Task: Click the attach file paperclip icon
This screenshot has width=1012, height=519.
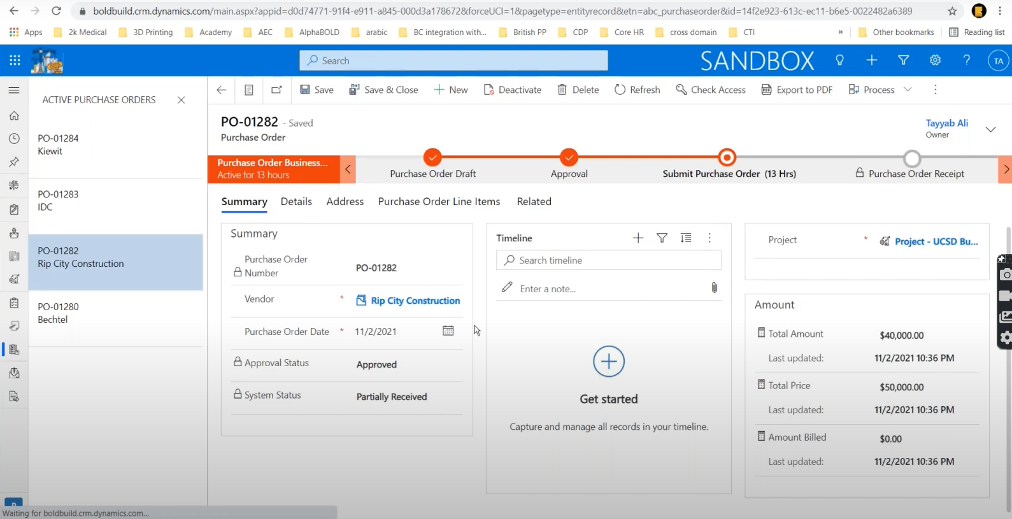Action: [x=714, y=288]
